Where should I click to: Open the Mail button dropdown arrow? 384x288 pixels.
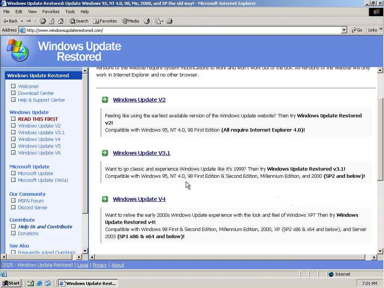(x=162, y=21)
